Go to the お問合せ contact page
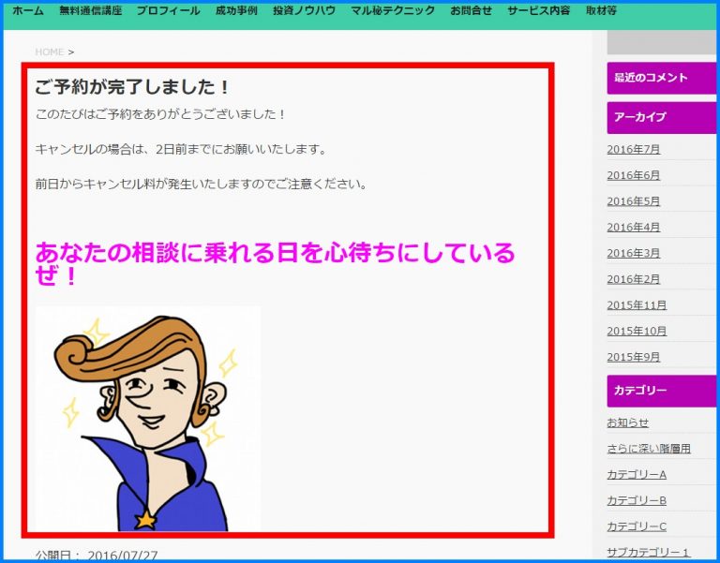 471,11
